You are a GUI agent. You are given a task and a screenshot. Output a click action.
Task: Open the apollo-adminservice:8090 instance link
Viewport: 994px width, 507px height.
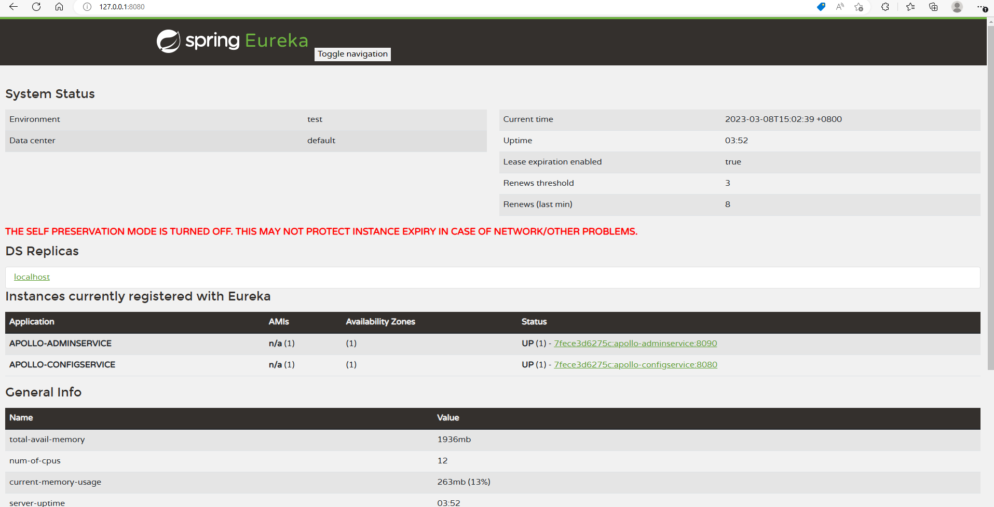635,344
